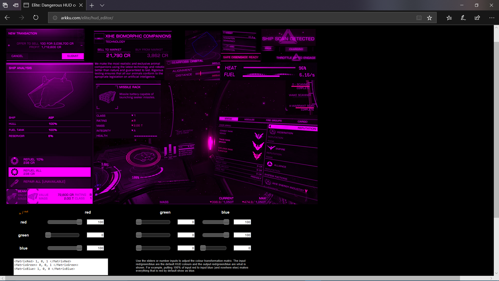499x281 pixels.
Task: Click the "red" output column header
Action: point(88,212)
